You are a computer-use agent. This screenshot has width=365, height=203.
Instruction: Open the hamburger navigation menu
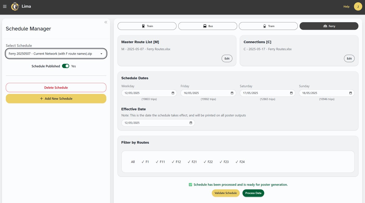[x=5, y=7]
